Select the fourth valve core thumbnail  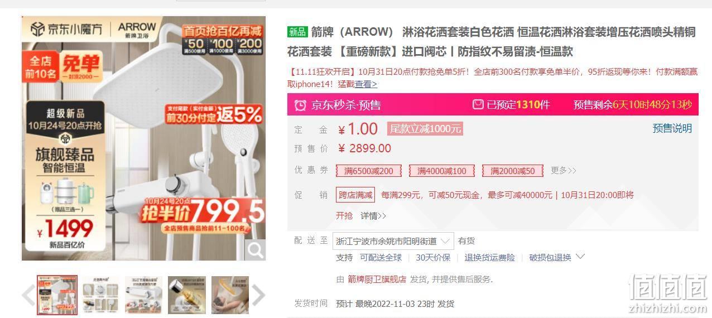click(x=187, y=295)
